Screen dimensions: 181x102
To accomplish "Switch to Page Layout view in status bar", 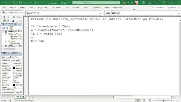I will (144, 101).
